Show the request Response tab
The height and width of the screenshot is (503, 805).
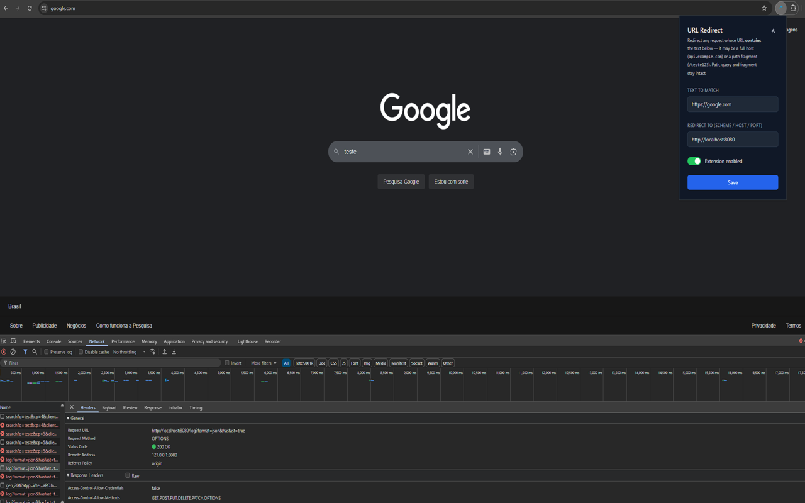(x=153, y=408)
